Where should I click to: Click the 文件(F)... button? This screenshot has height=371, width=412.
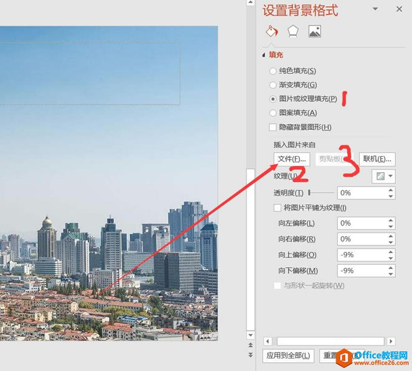(292, 159)
